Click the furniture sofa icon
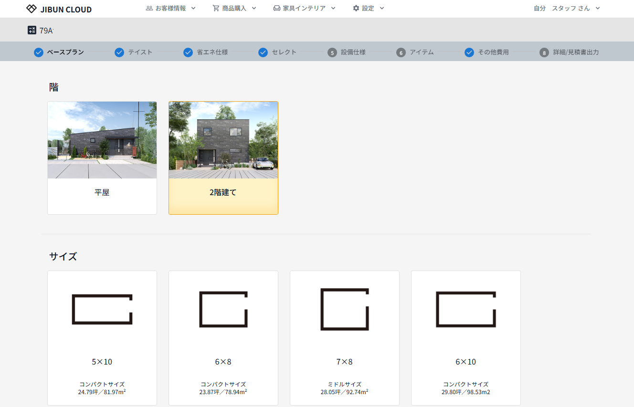Image resolution: width=634 pixels, height=407 pixels. click(277, 8)
